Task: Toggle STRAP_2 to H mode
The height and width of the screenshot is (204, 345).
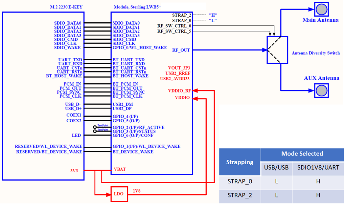Action: (318, 195)
